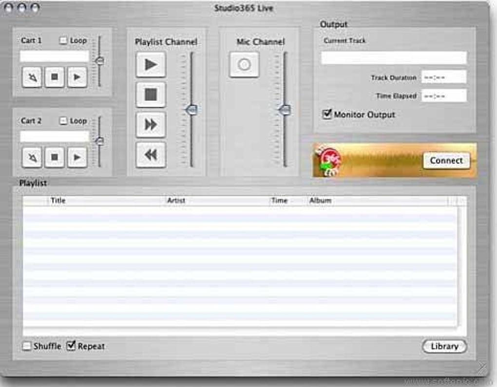Play Cart 1
Viewport: 497px width, 387px height.
[x=77, y=77]
